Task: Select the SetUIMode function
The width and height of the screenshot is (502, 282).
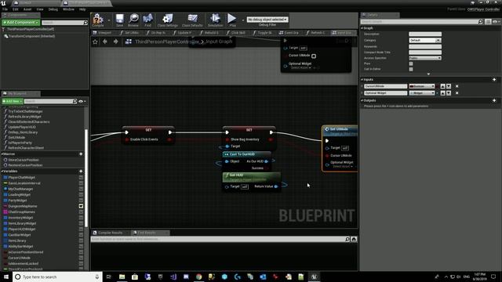Action: [16, 138]
